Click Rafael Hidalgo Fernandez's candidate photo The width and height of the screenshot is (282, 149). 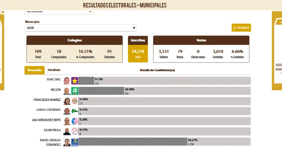[x=67, y=142]
